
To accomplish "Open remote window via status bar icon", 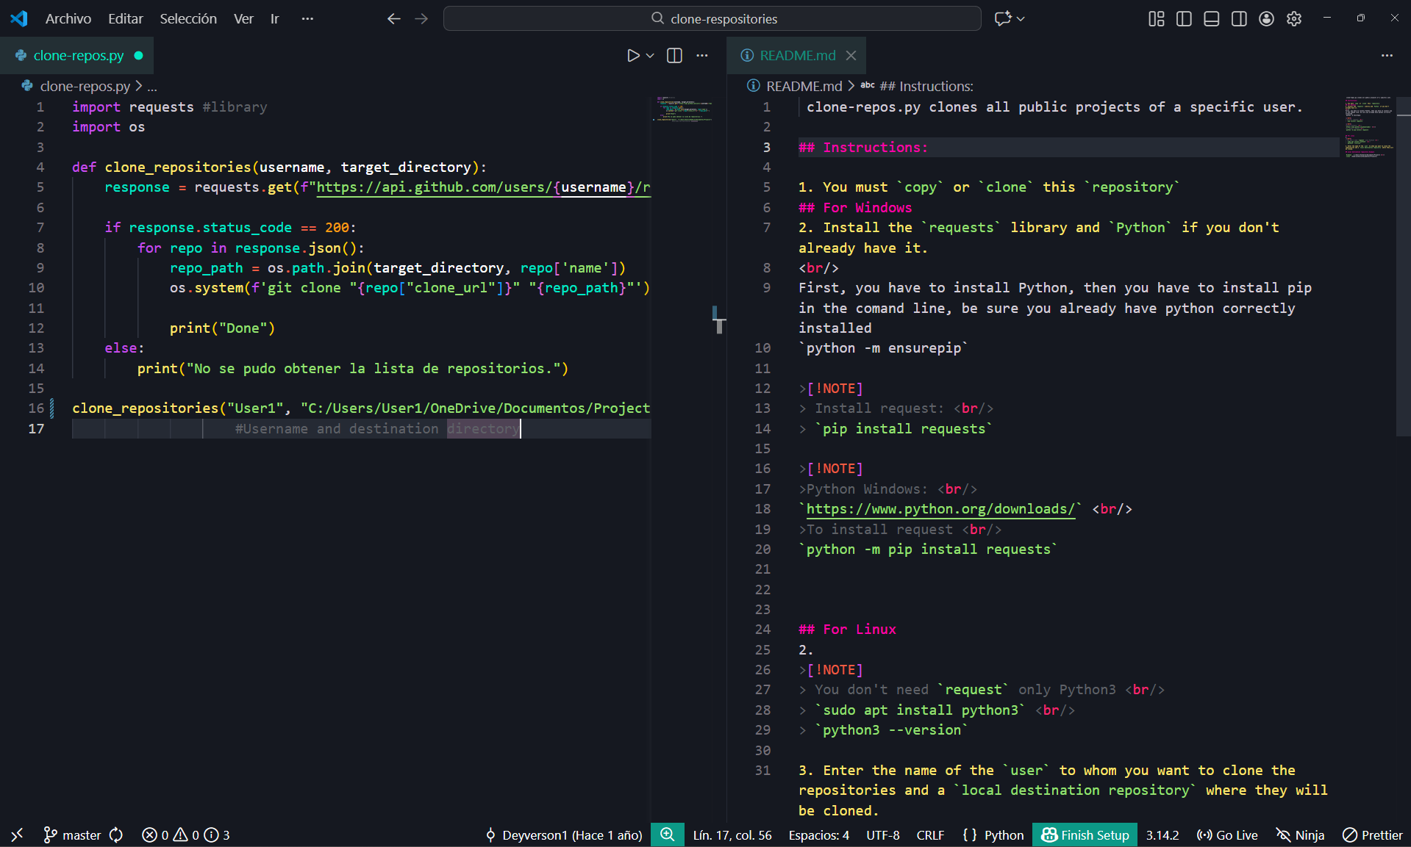I will coord(16,835).
